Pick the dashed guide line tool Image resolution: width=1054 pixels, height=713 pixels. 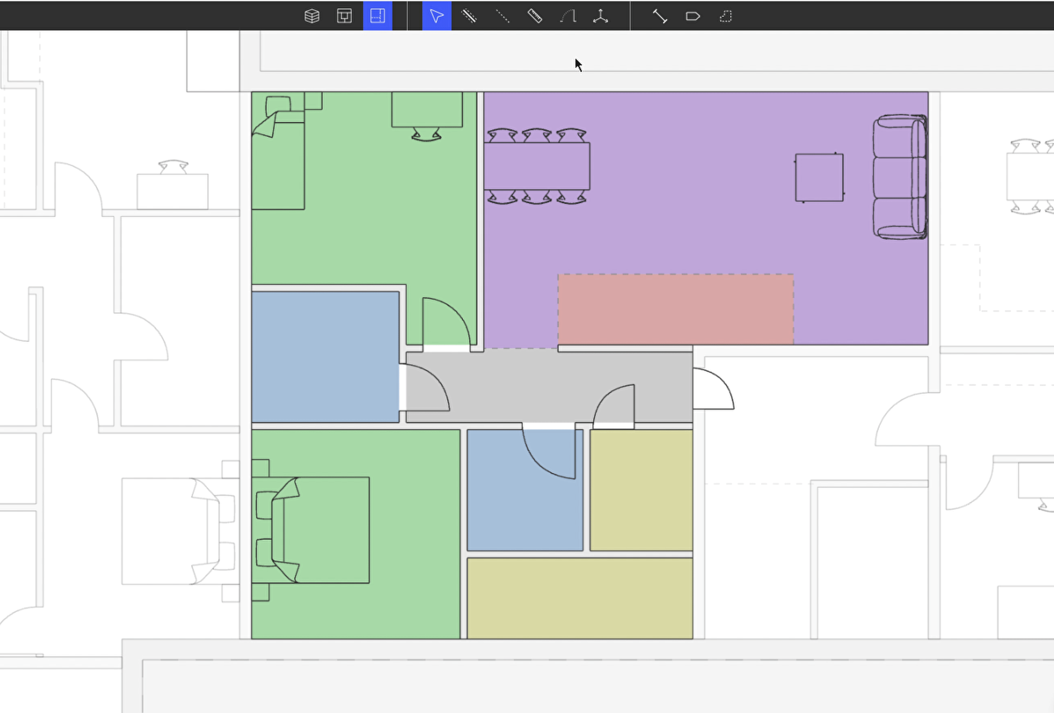(x=502, y=16)
